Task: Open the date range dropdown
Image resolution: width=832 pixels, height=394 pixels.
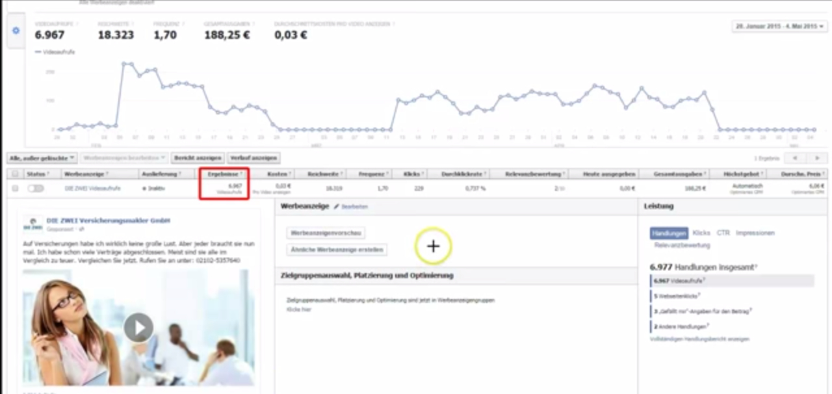Action: (x=779, y=27)
